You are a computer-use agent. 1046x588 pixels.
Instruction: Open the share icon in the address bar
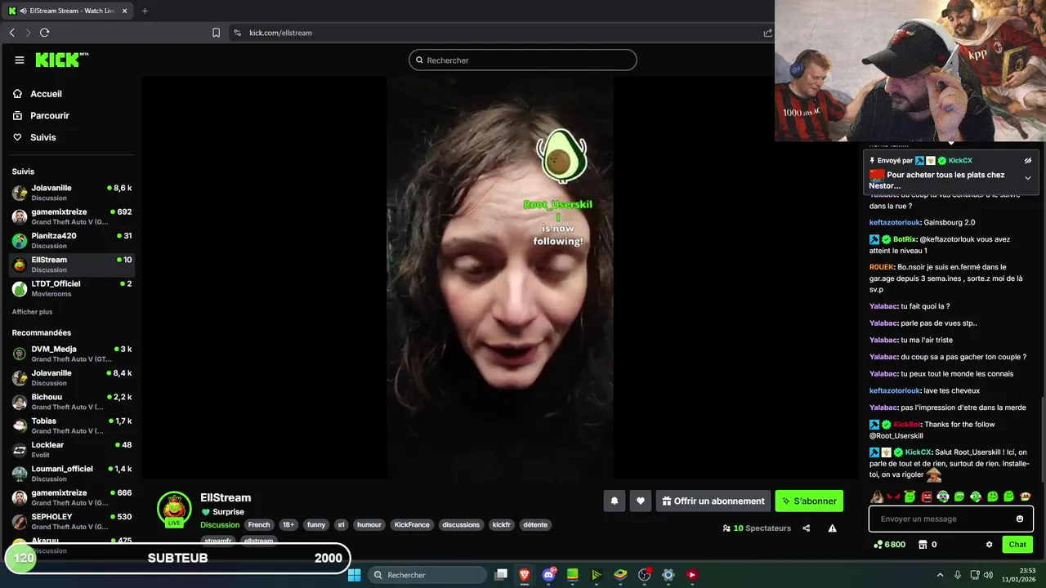767,33
